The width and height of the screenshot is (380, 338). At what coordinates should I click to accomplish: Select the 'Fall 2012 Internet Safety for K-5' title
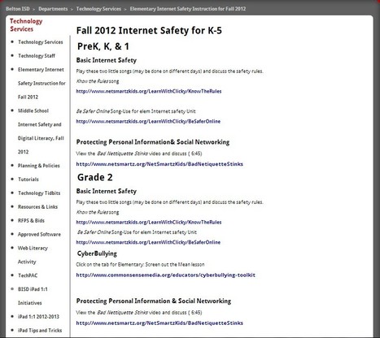point(149,30)
